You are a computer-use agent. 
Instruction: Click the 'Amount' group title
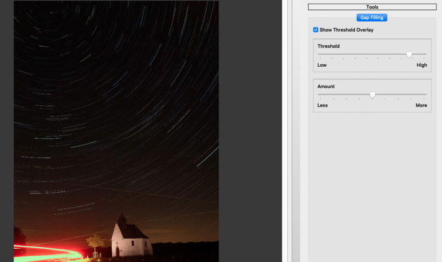click(326, 86)
